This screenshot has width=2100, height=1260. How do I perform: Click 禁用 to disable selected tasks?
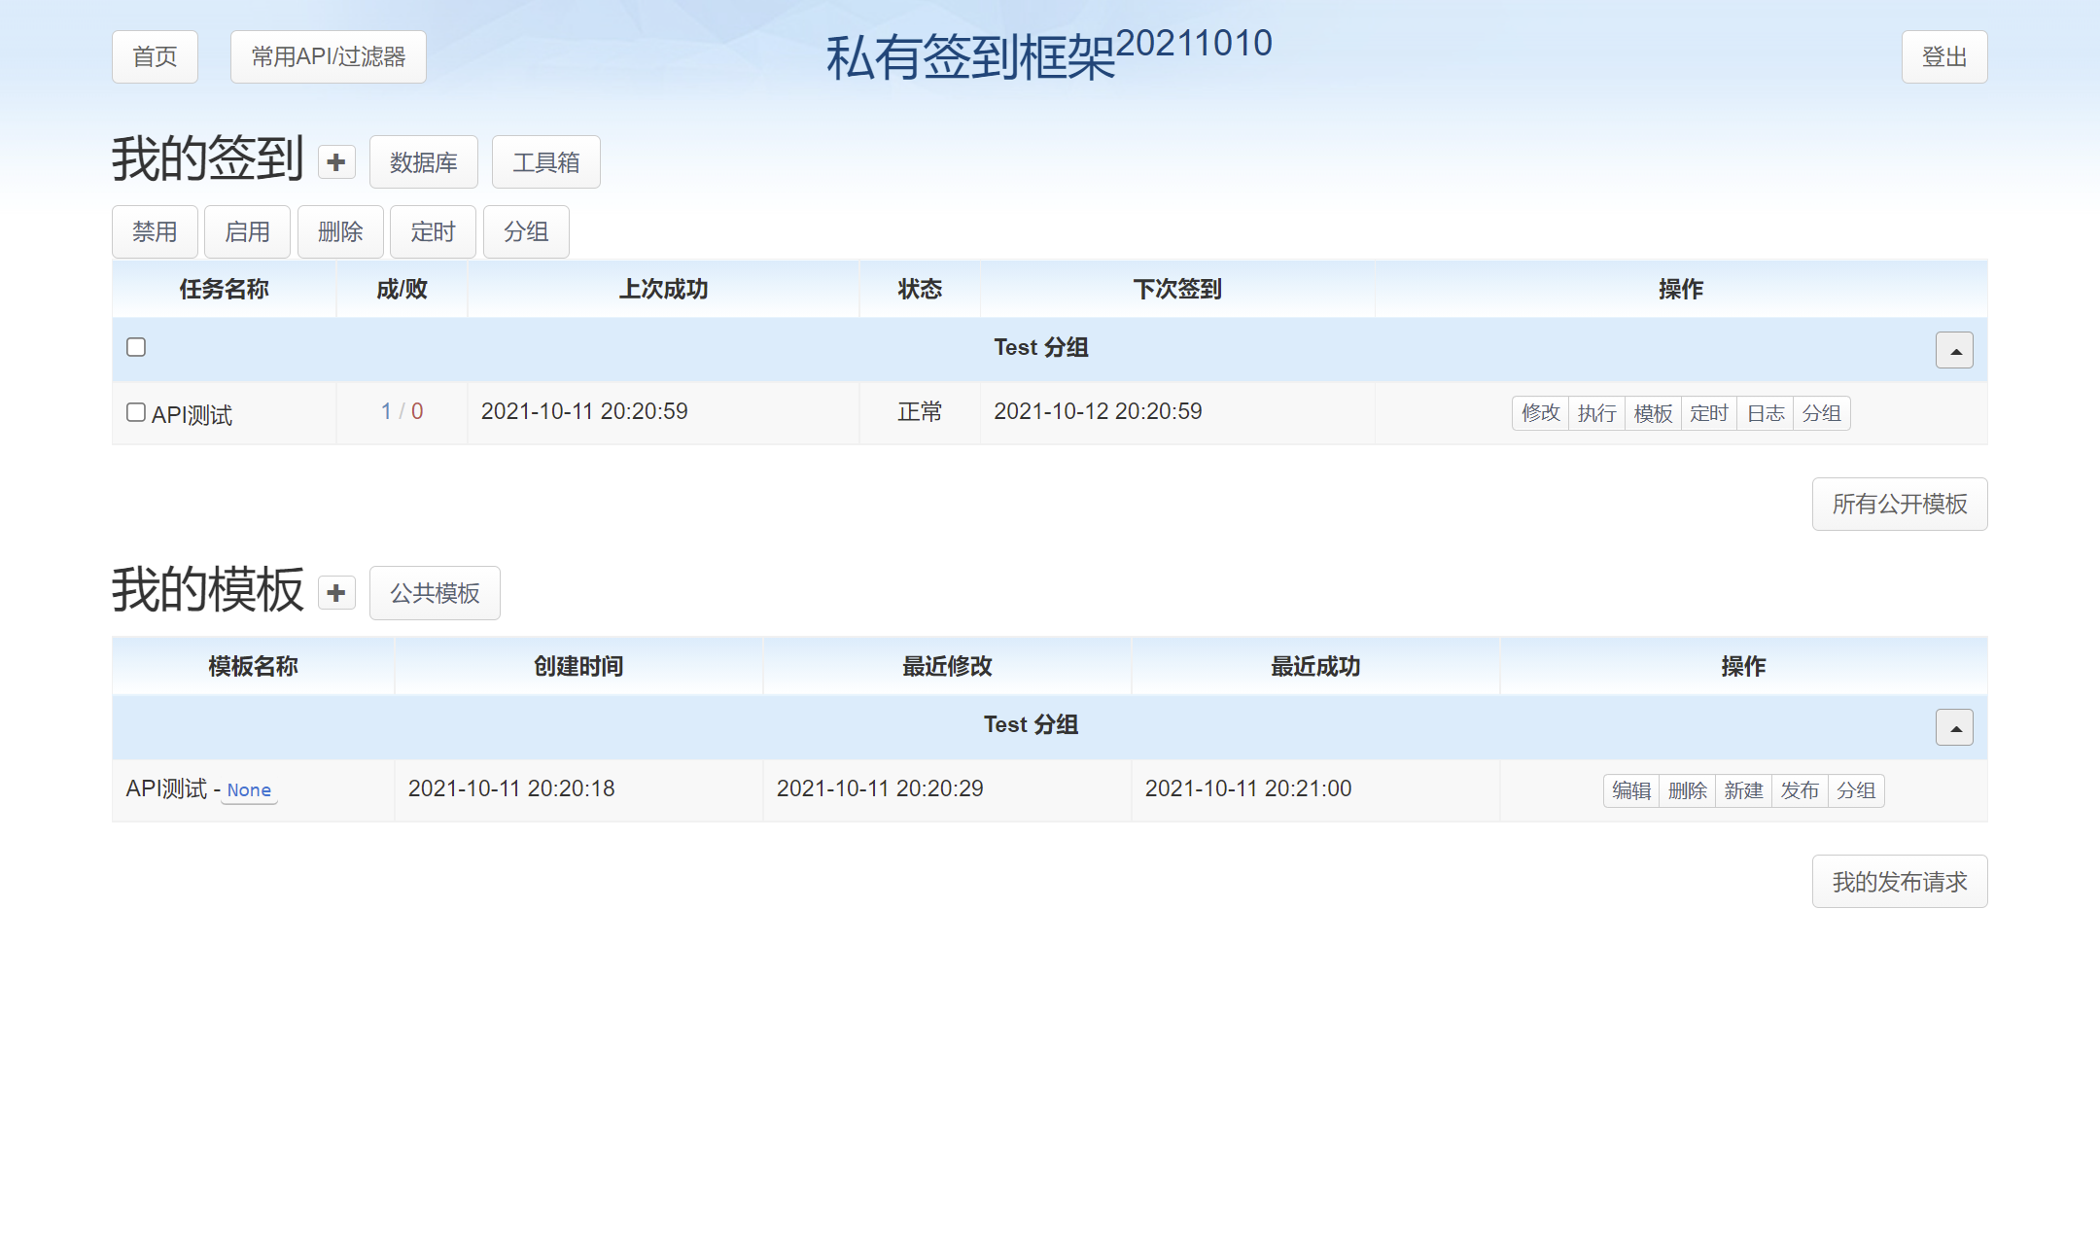pyautogui.click(x=155, y=231)
